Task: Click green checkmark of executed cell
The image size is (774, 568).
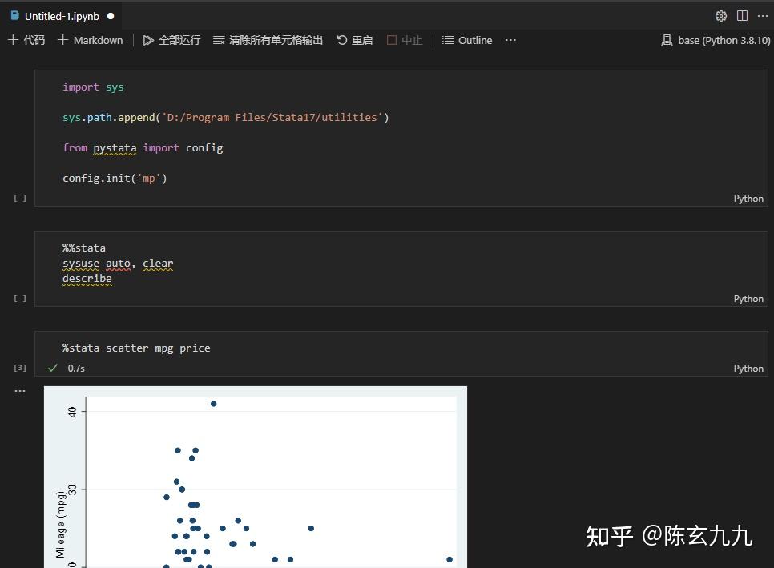Action: (53, 368)
